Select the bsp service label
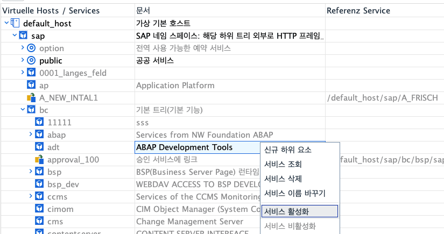This screenshot has width=444, height=234. click(54, 172)
